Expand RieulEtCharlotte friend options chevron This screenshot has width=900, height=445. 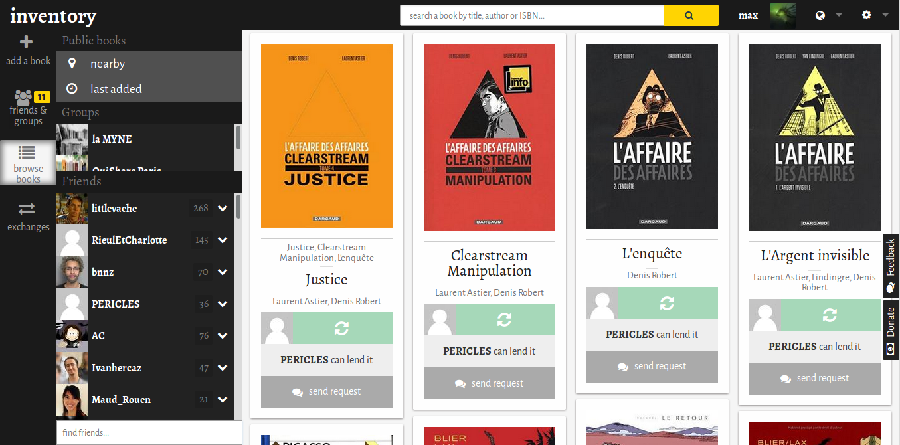point(223,240)
